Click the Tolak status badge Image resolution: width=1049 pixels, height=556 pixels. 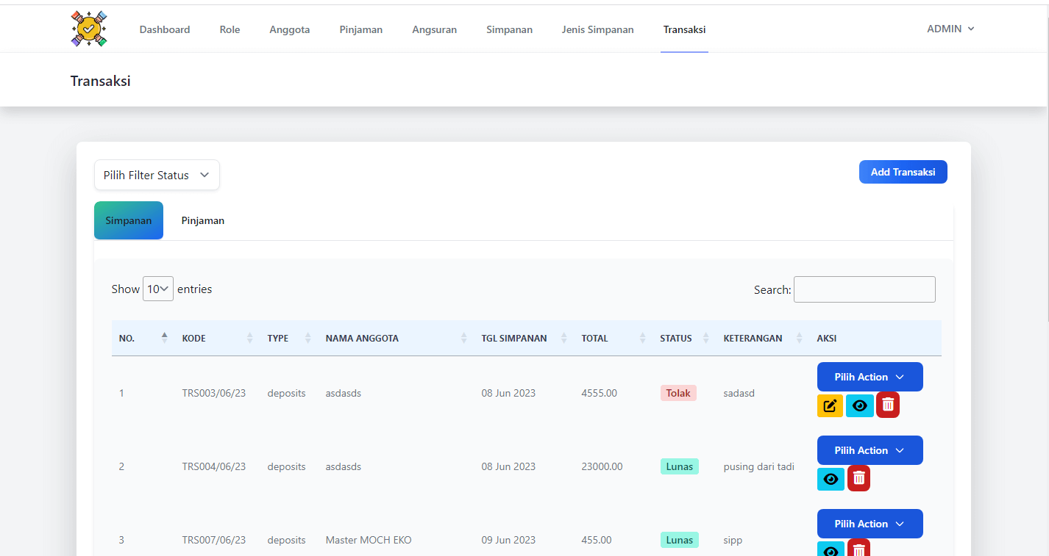point(678,393)
